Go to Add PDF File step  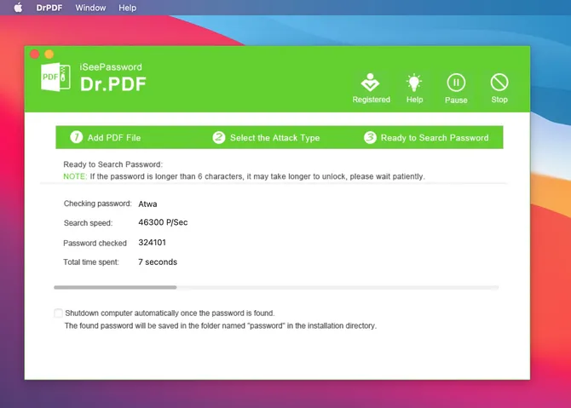[x=114, y=138]
